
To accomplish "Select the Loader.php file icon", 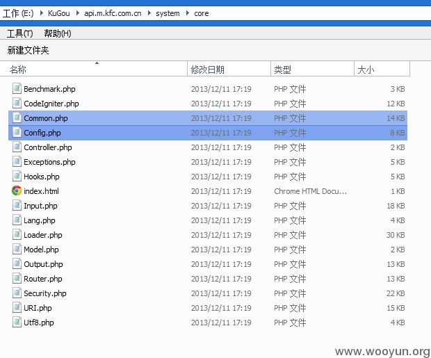I will 17,234.
